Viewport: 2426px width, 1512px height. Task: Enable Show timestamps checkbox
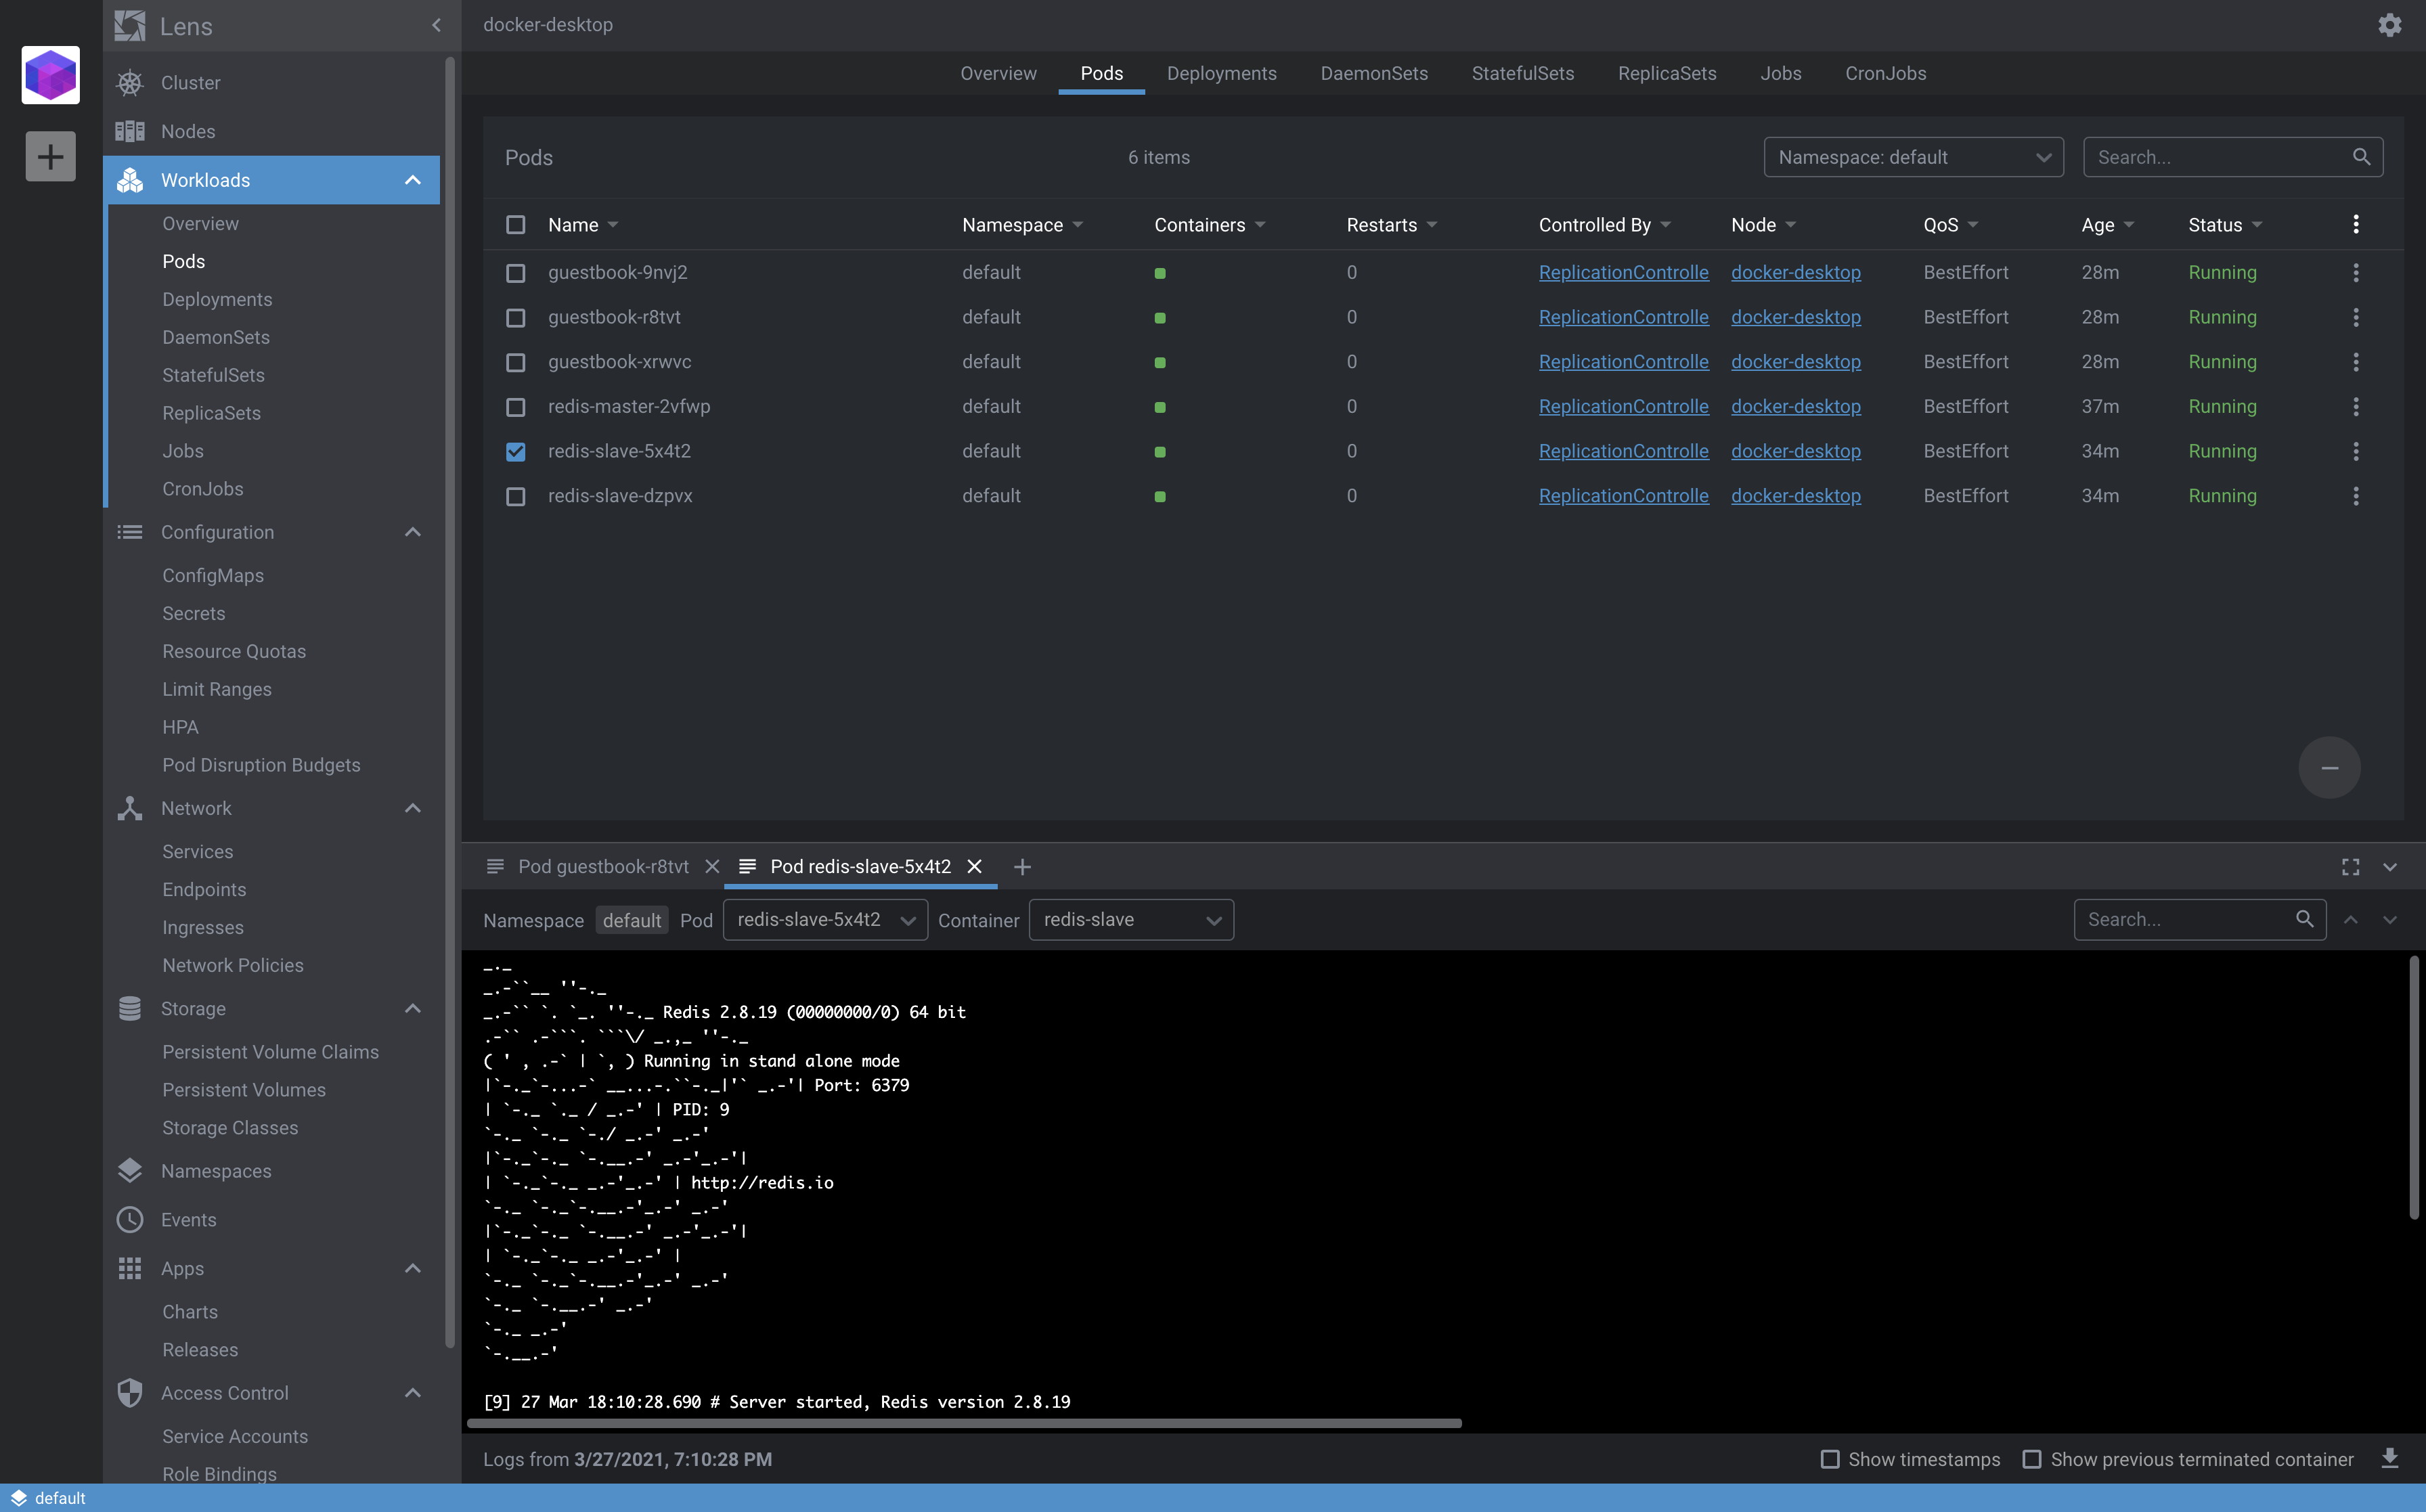point(1829,1460)
